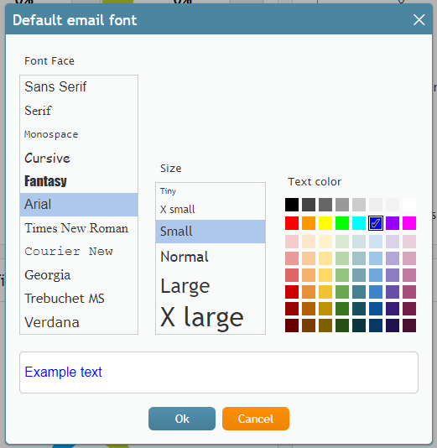Image resolution: width=437 pixels, height=448 pixels.
Task: Pick the bright orange swatch
Action: tap(309, 223)
